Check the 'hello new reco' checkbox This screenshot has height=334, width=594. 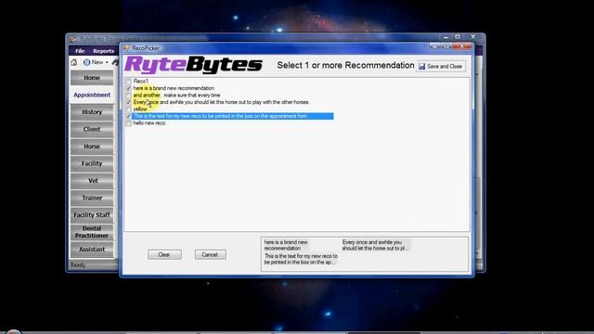point(128,123)
